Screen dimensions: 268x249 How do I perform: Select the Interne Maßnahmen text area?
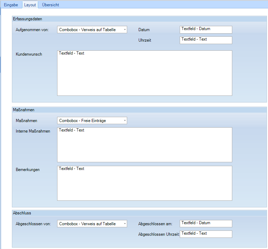(144, 145)
